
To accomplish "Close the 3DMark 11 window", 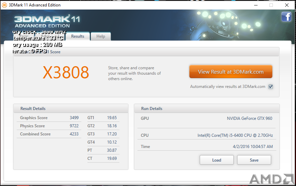I will tap(287, 5).
